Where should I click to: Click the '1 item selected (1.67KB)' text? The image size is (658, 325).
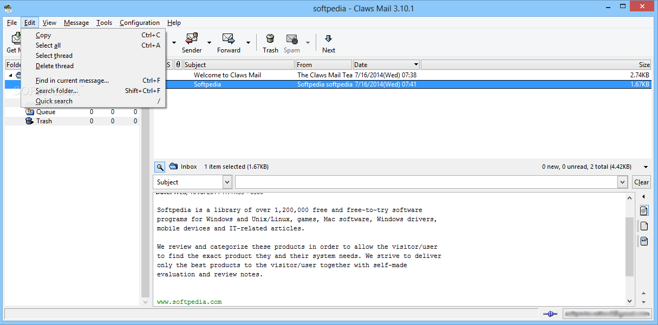tap(236, 167)
